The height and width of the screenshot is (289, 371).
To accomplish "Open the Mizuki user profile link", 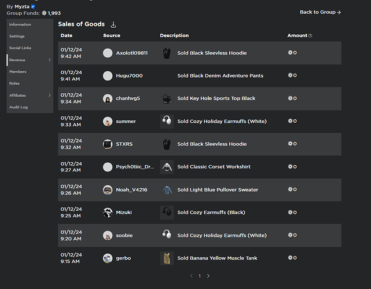I will coord(124,213).
